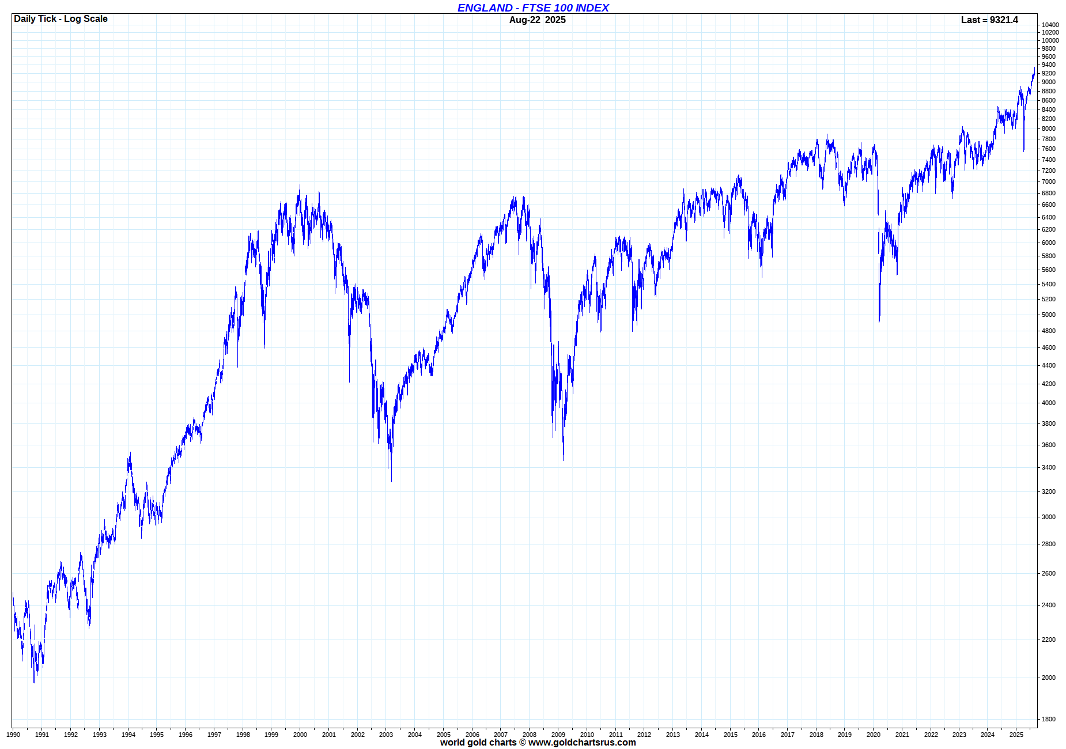This screenshot has width=1066, height=749.
Task: Click the 9000 value on price axis
Action: pos(1049,82)
